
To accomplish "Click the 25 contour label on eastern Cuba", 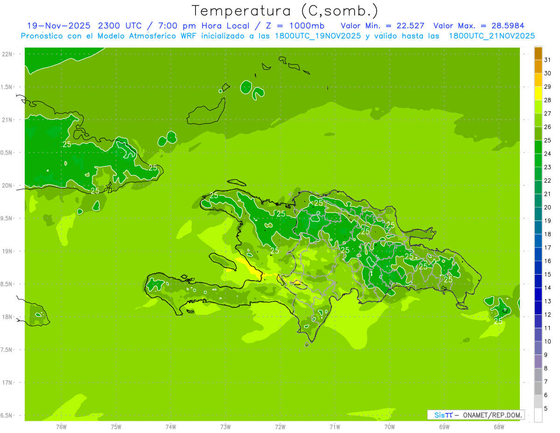I will [153, 167].
